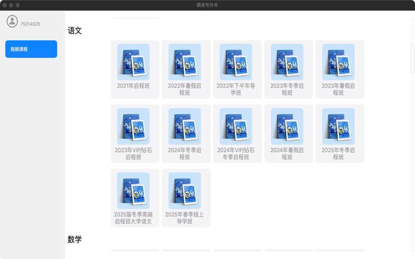Image resolution: width=415 pixels, height=259 pixels.
Task: Open the 2022年下半年导学班 course cover
Action: tap(236, 62)
